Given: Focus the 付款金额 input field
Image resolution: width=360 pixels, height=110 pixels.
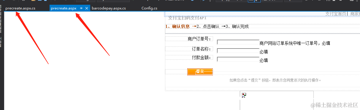Looking at the screenshot, I should coord(238,59).
